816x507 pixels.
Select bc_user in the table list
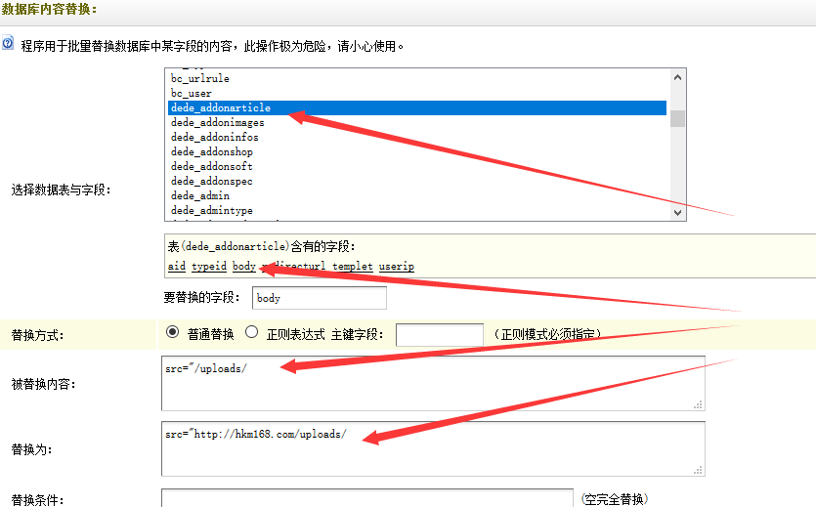click(417, 93)
